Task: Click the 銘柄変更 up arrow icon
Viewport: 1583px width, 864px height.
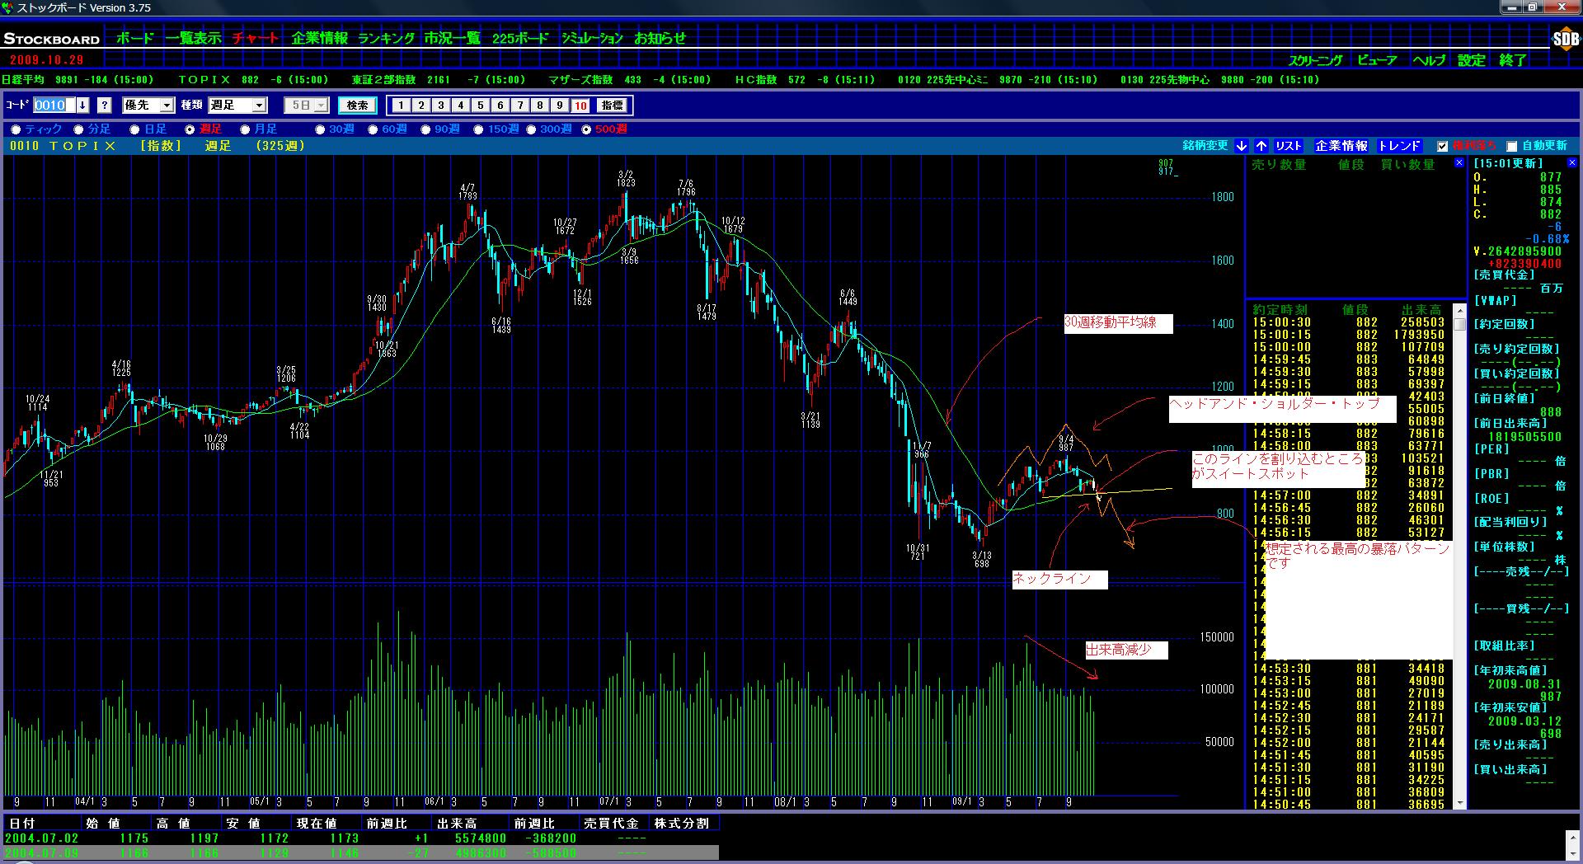Action: coord(1261,146)
